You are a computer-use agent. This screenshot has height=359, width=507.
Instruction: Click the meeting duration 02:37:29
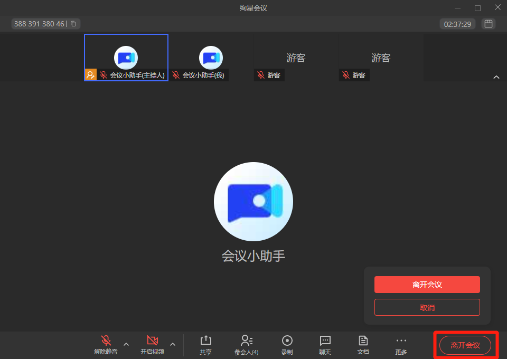457,24
